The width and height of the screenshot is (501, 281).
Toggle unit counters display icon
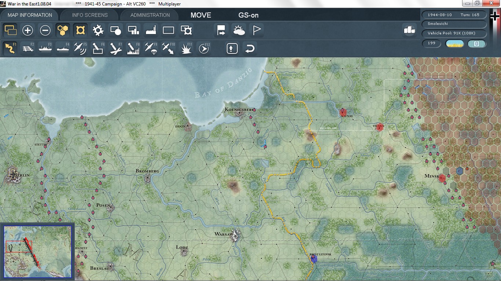pyautogui.click(x=10, y=30)
